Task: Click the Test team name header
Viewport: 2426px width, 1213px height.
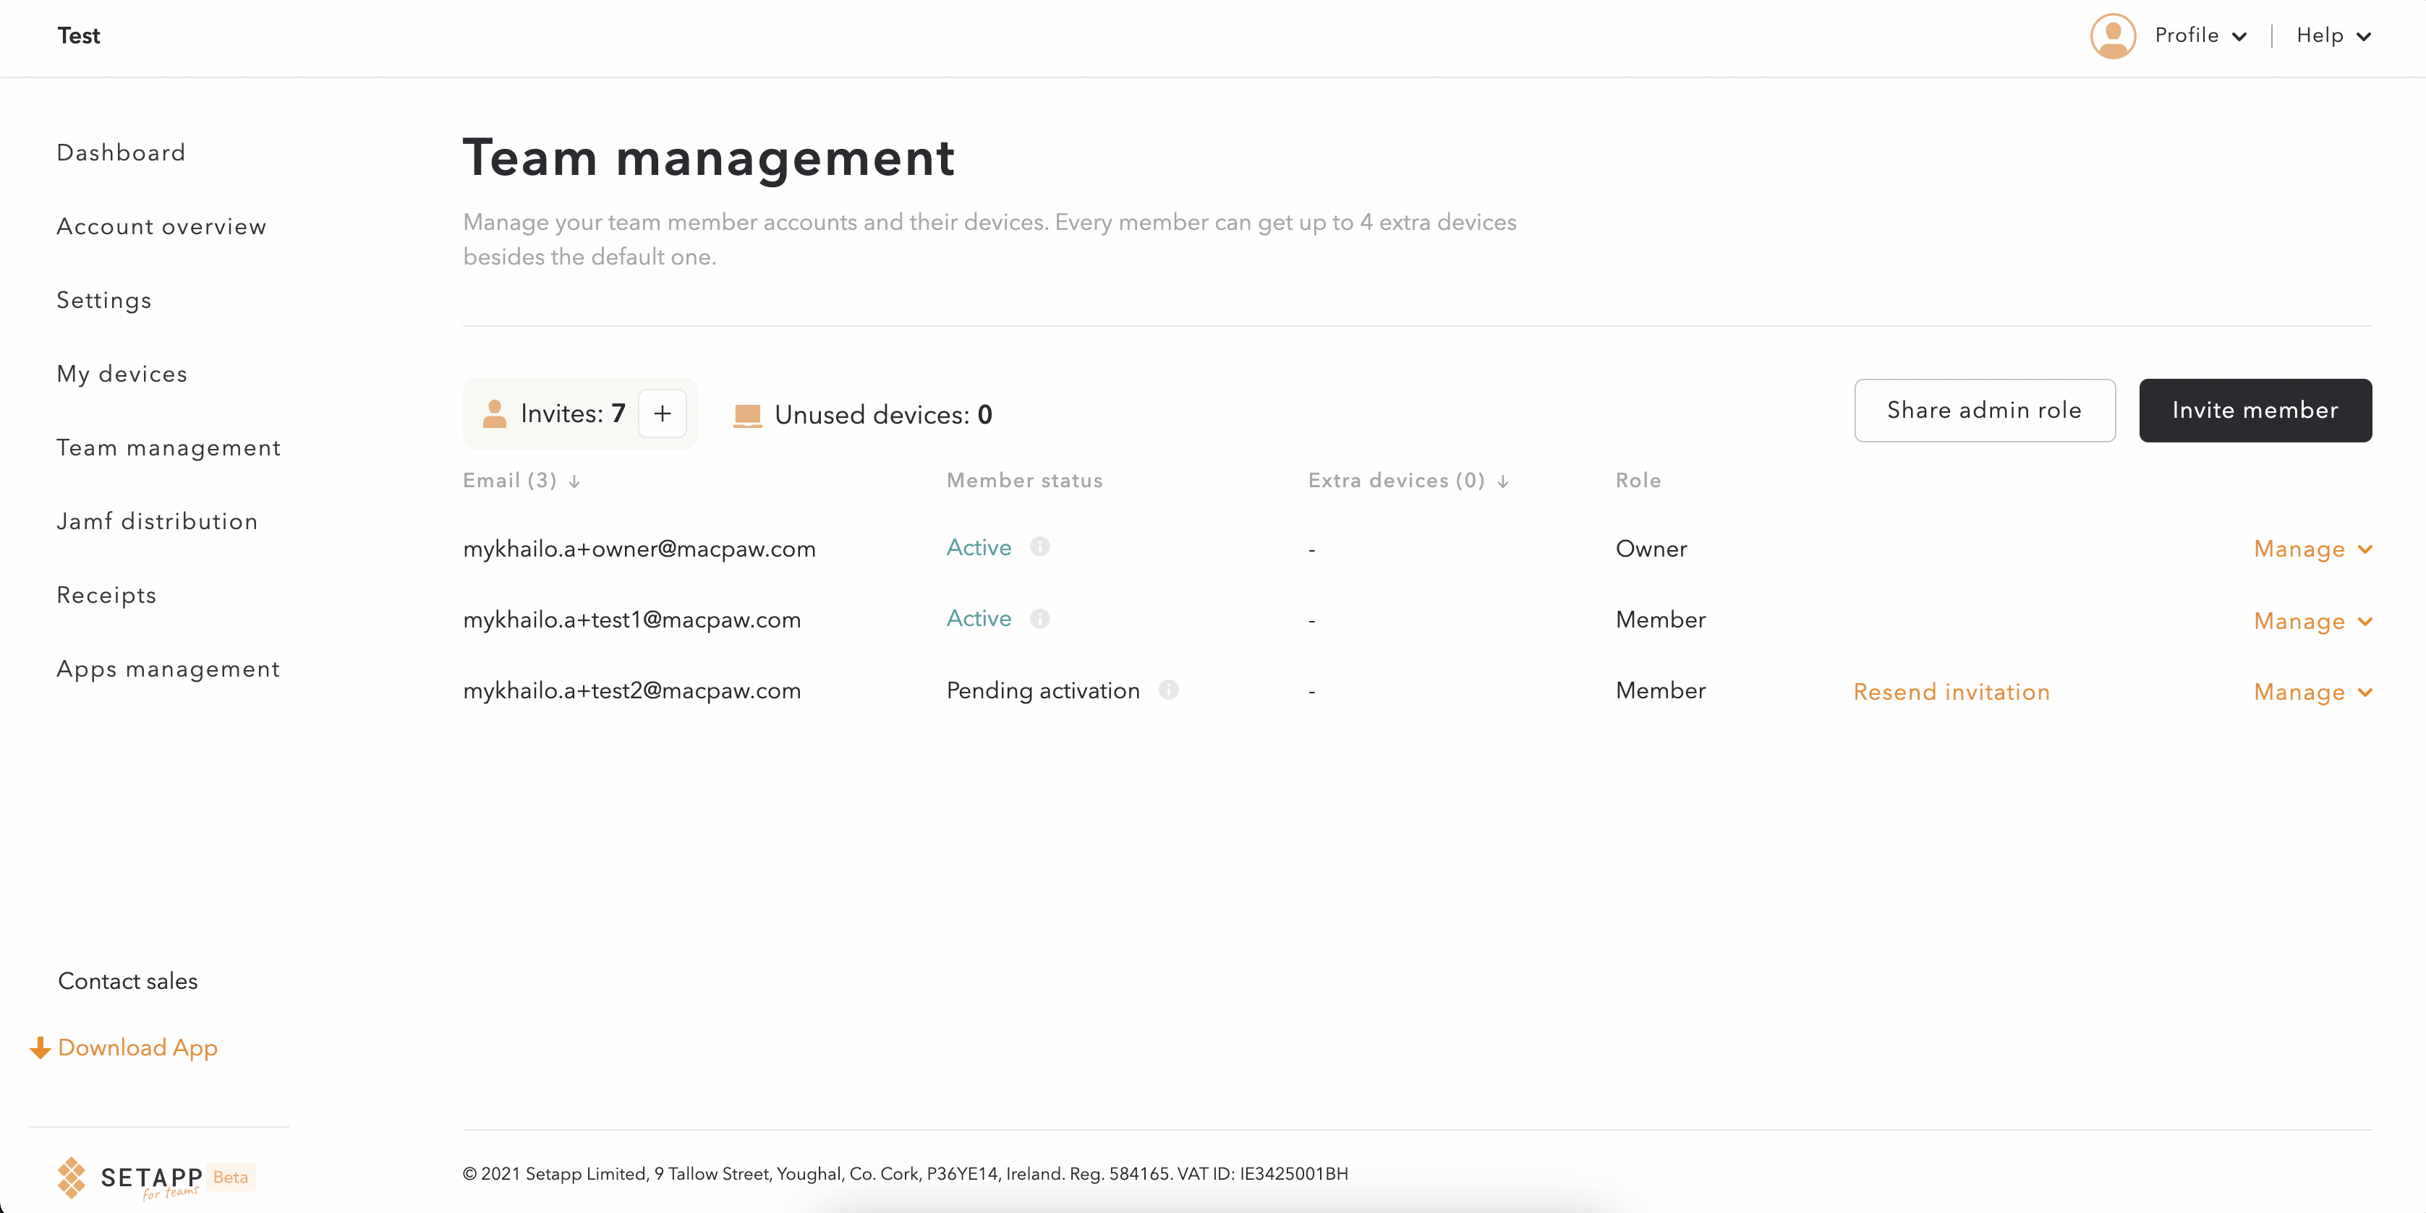Action: tap(79, 35)
